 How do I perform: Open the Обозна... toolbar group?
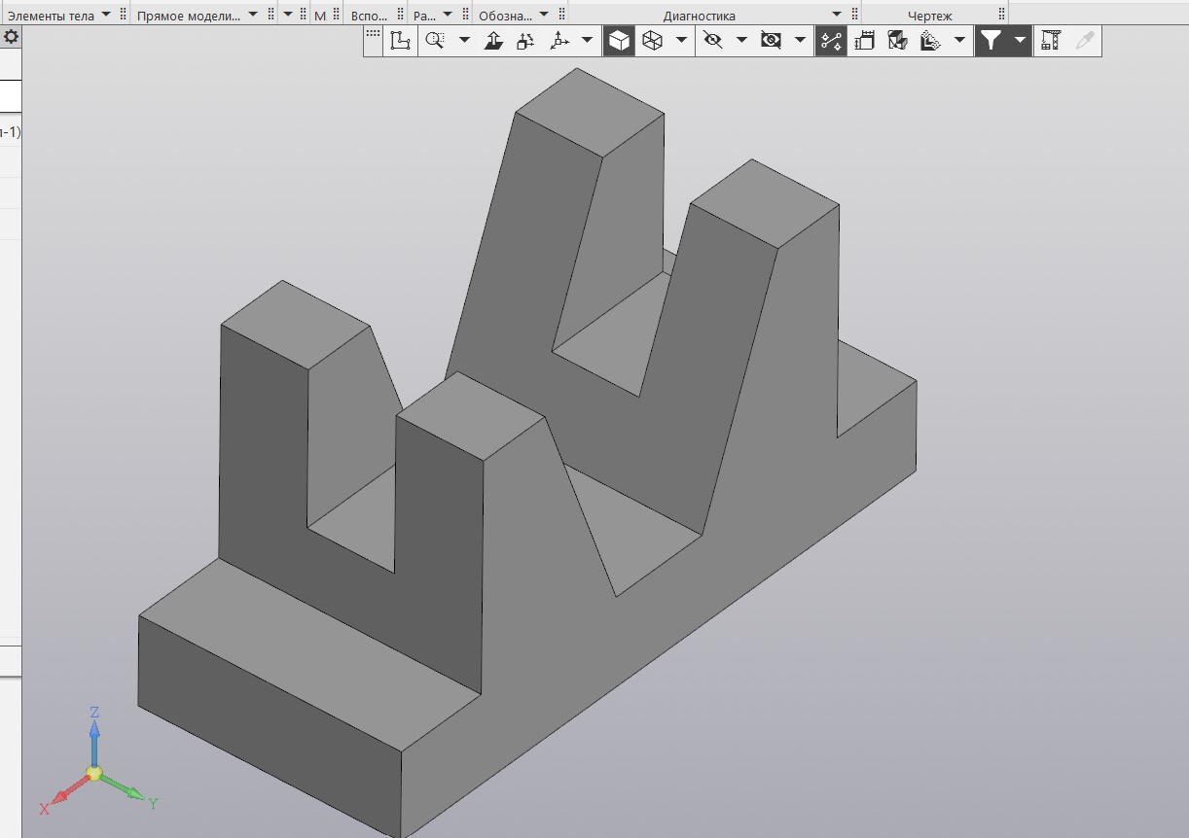click(x=505, y=16)
